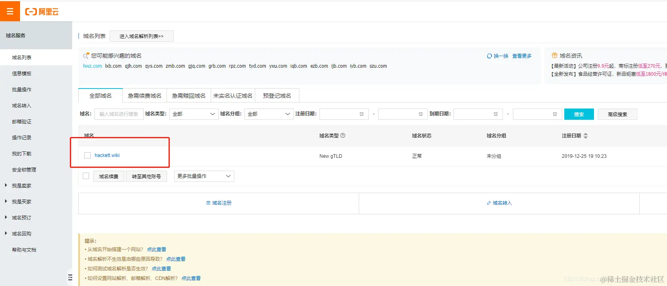The width and height of the screenshot is (667, 286).
Task: Open the 更多批量操作 dropdown
Action: coord(204,176)
